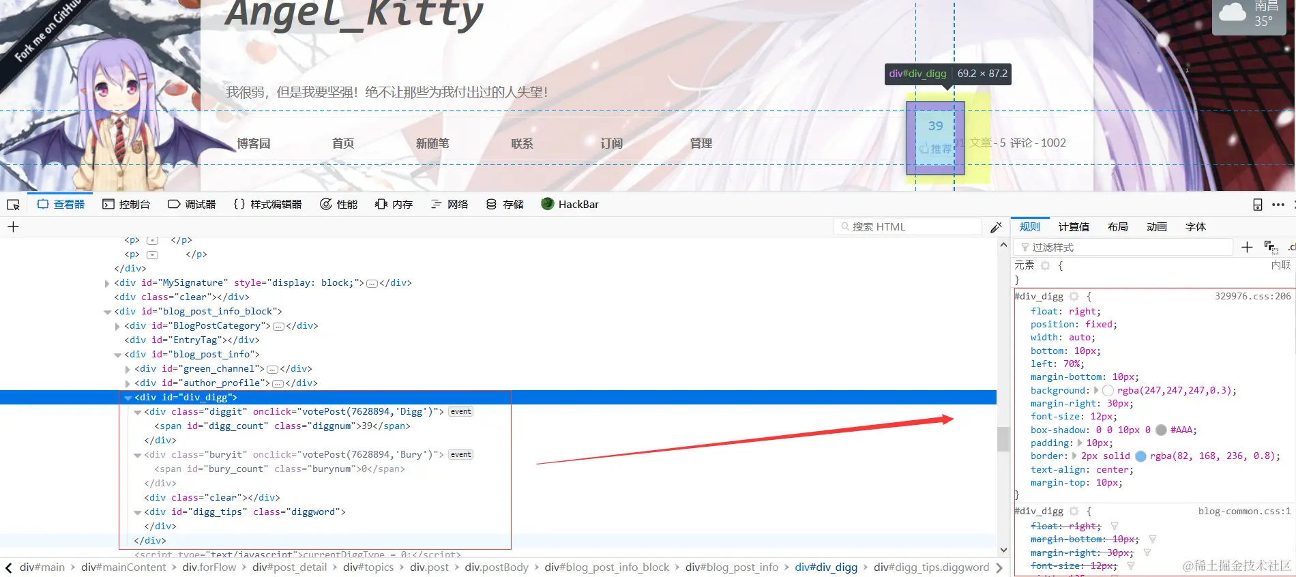Toggle responsive design mode icon

(x=1257, y=205)
